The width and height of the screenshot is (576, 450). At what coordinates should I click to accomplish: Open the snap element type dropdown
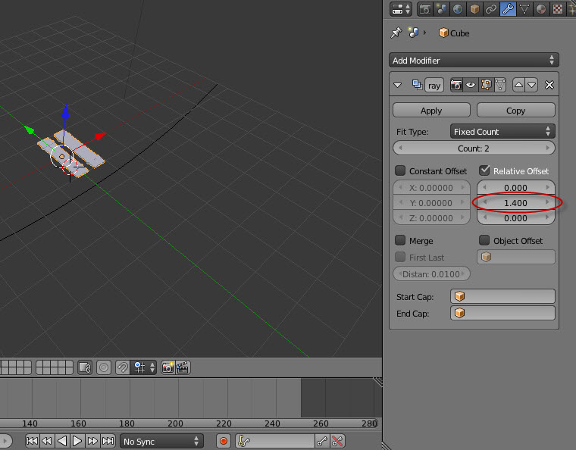[144, 367]
